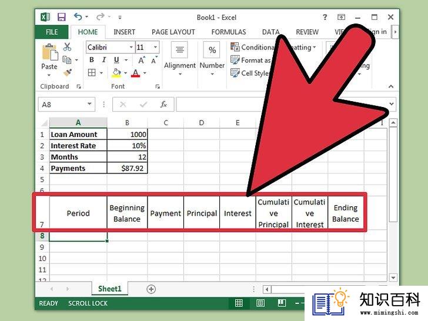This screenshot has height=321, width=428.
Task: Open fill color palette dropdown
Action: [126, 73]
